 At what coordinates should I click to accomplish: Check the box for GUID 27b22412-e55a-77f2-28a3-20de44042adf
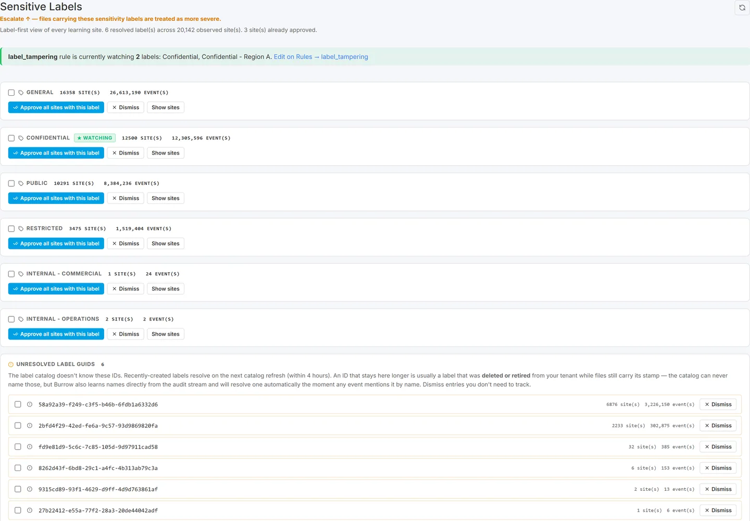(x=18, y=511)
